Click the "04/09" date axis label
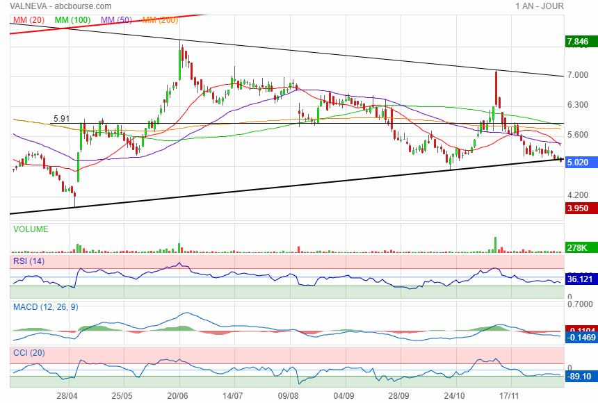Viewport: 598px width, 403px height. pyautogui.click(x=344, y=396)
